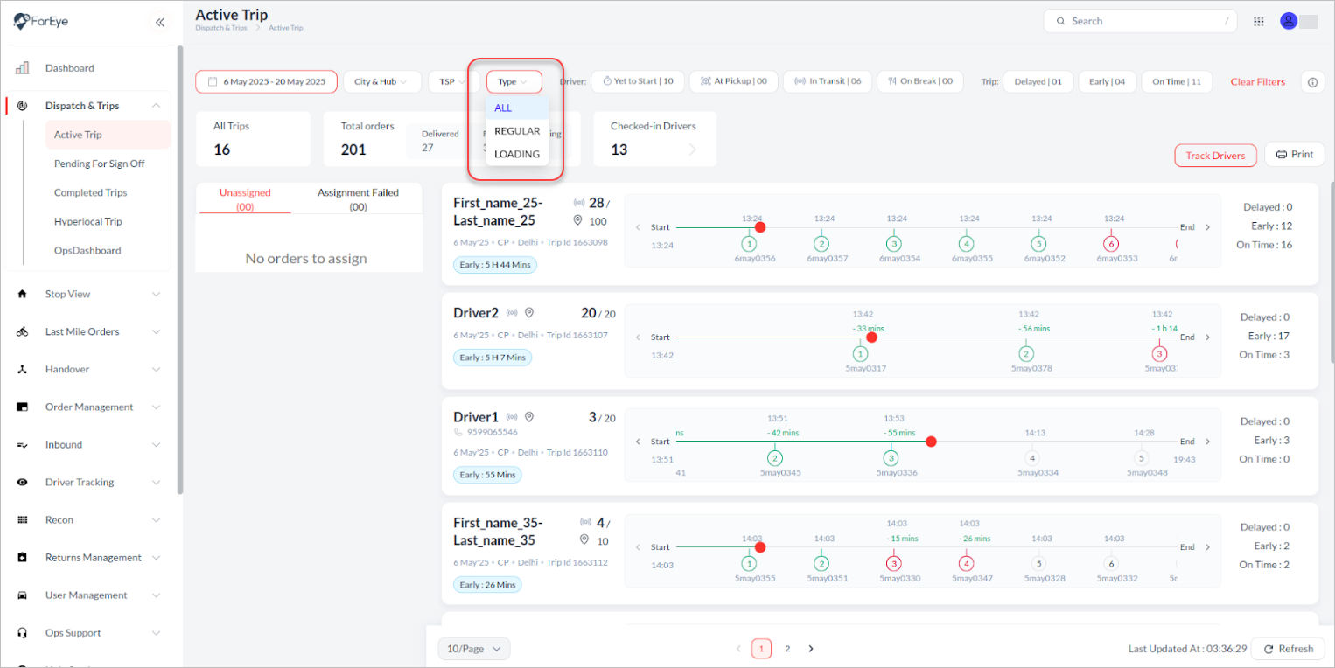This screenshot has height=668, width=1335.
Task: Filter trips by On Time
Action: (x=1177, y=81)
